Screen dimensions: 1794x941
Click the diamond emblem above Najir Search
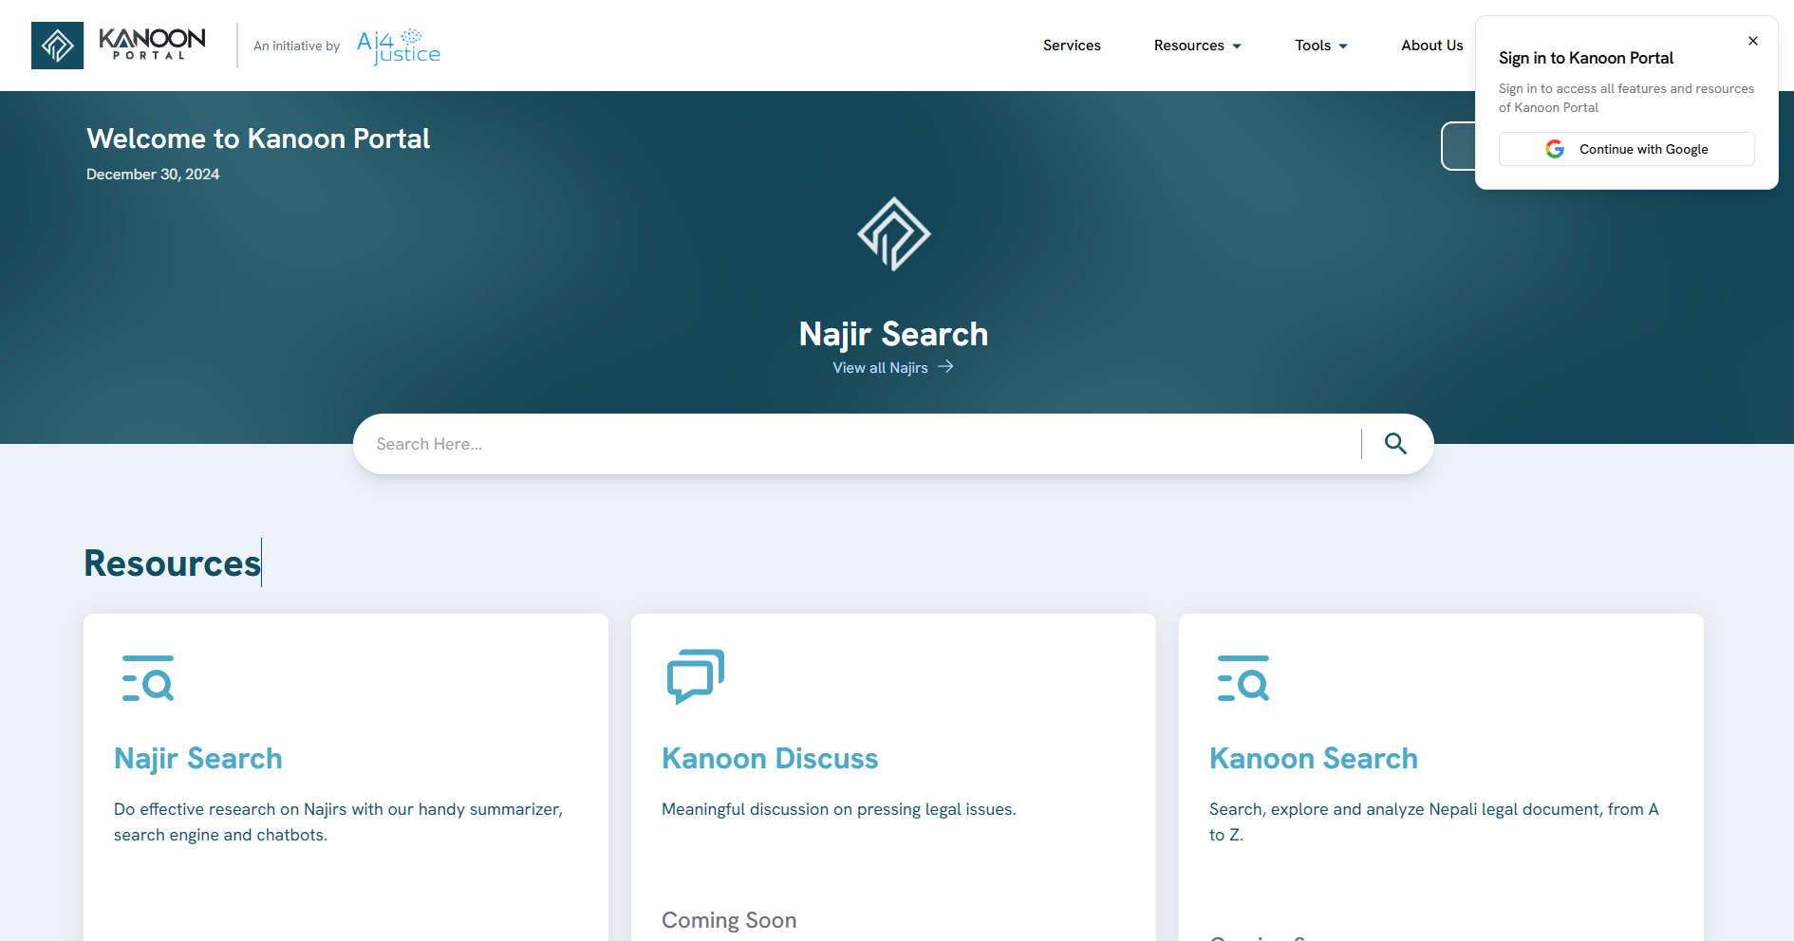892,233
